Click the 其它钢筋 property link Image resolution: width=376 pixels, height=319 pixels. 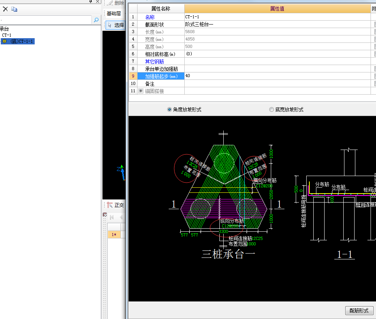click(154, 62)
